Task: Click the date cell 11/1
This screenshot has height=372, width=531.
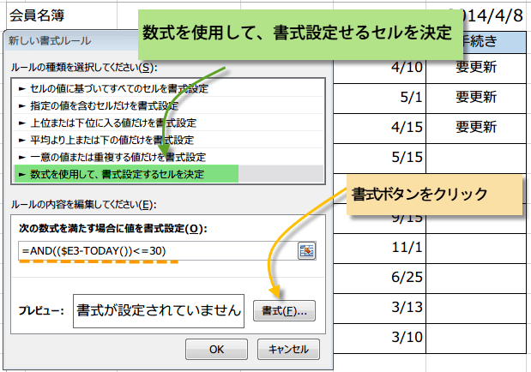Action: pyautogui.click(x=379, y=248)
